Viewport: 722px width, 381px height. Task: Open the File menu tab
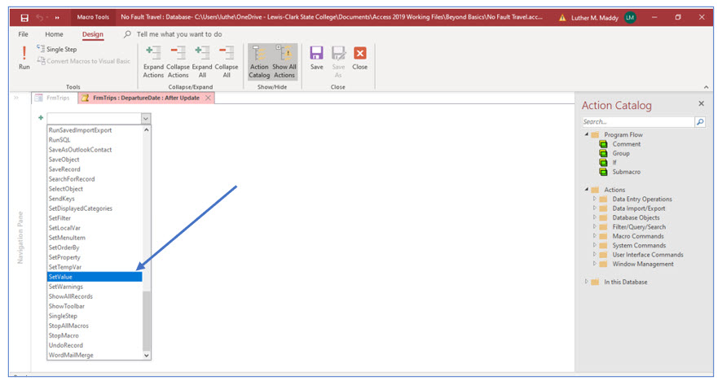[23, 34]
